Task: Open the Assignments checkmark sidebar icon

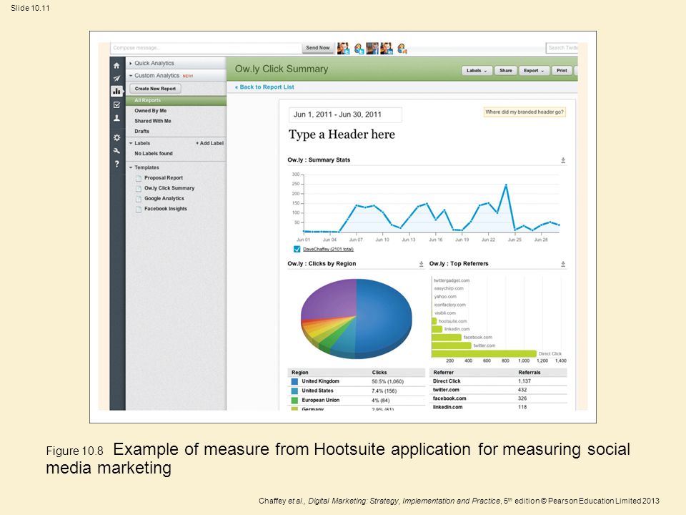Action: click(116, 105)
